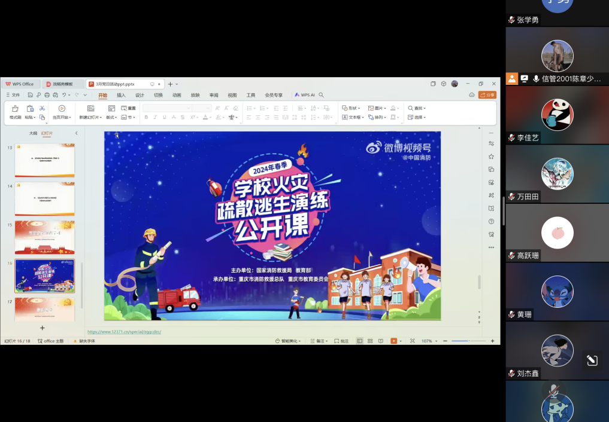Screen dimensions: 609x422
Task: Click the orange slideshow play button in status bar
Action: point(393,341)
